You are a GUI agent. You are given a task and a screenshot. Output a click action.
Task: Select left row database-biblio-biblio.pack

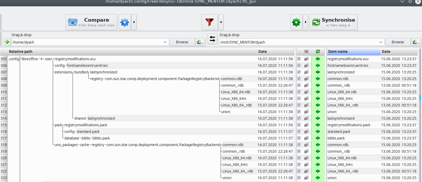pyautogui.click(x=87, y=138)
